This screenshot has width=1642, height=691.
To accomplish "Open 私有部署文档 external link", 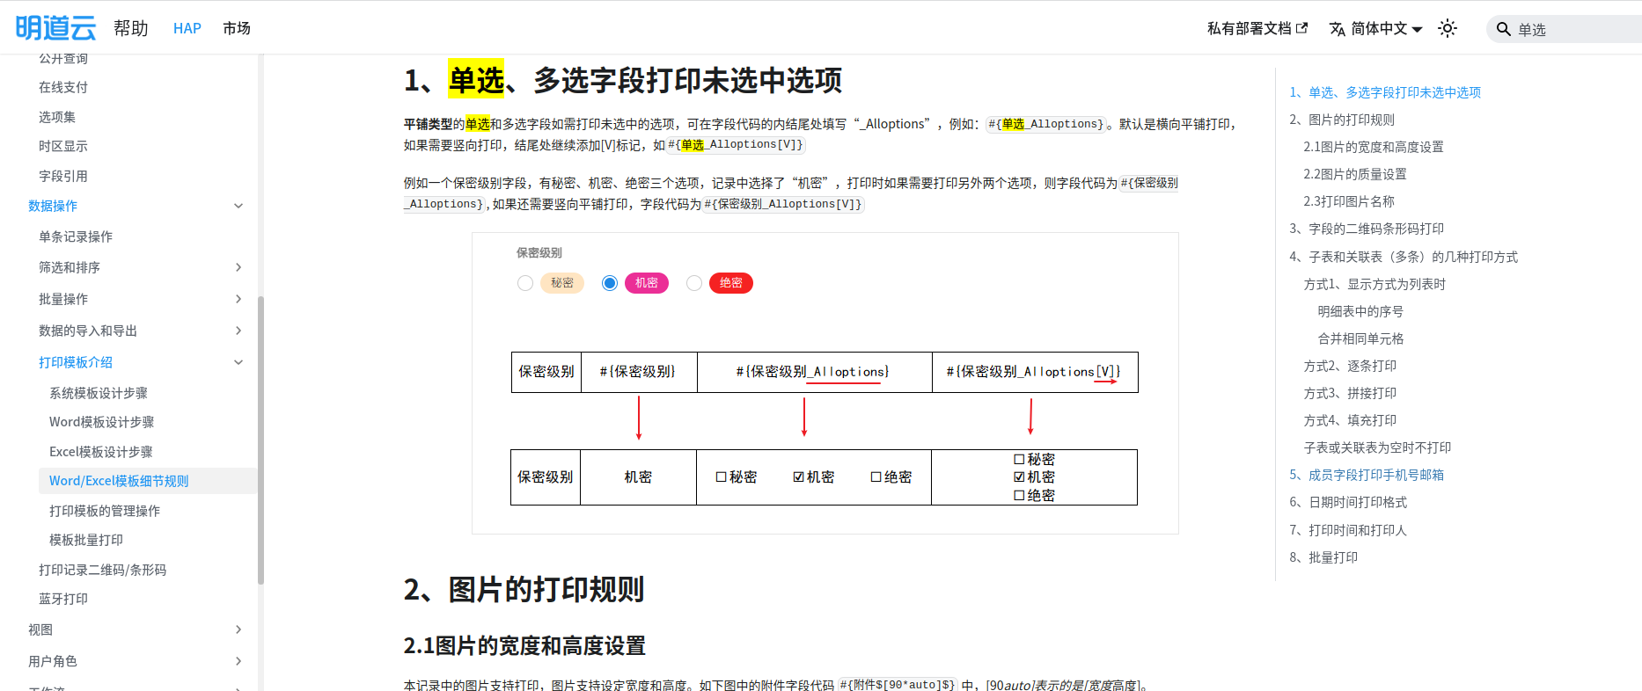I will click(x=1257, y=28).
